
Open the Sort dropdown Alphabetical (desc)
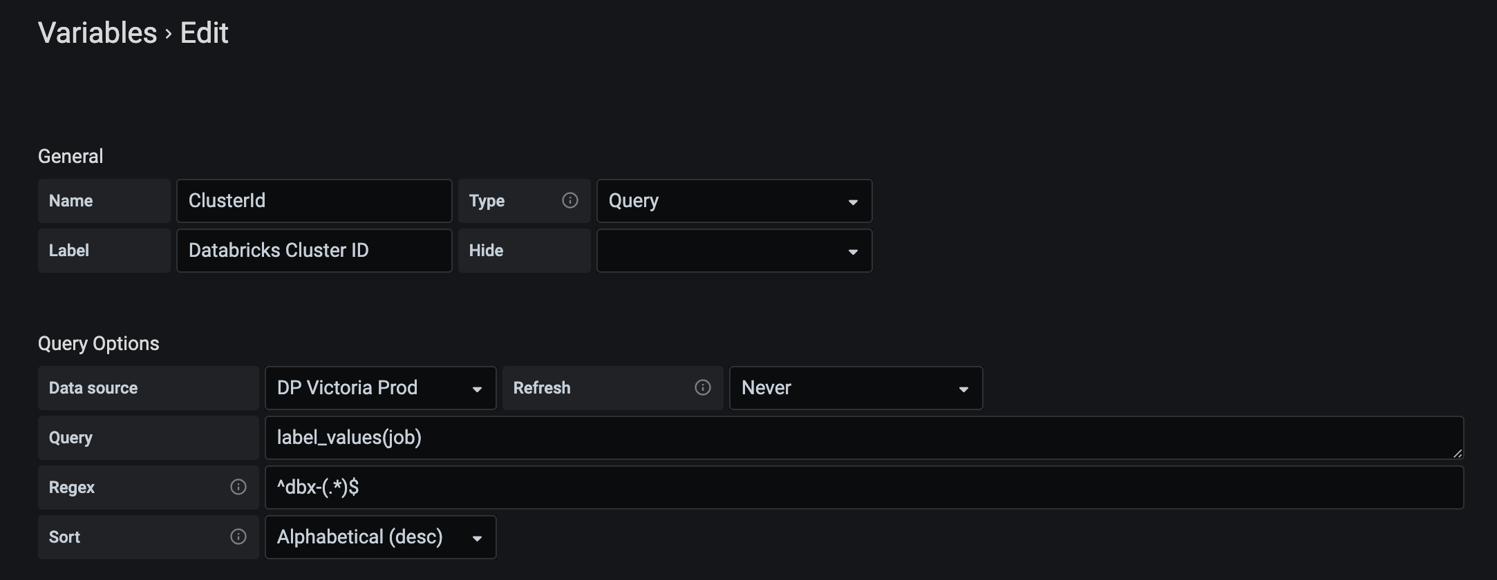pyautogui.click(x=381, y=537)
